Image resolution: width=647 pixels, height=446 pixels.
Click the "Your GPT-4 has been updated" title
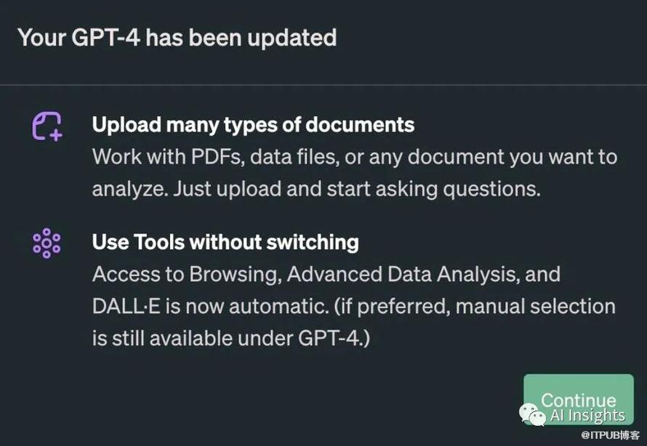(x=177, y=37)
